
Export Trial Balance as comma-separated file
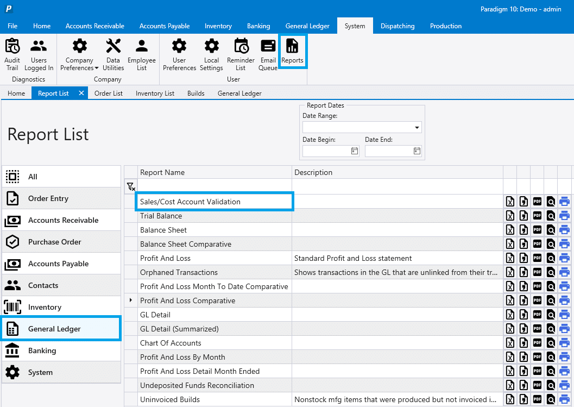pyautogui.click(x=524, y=216)
